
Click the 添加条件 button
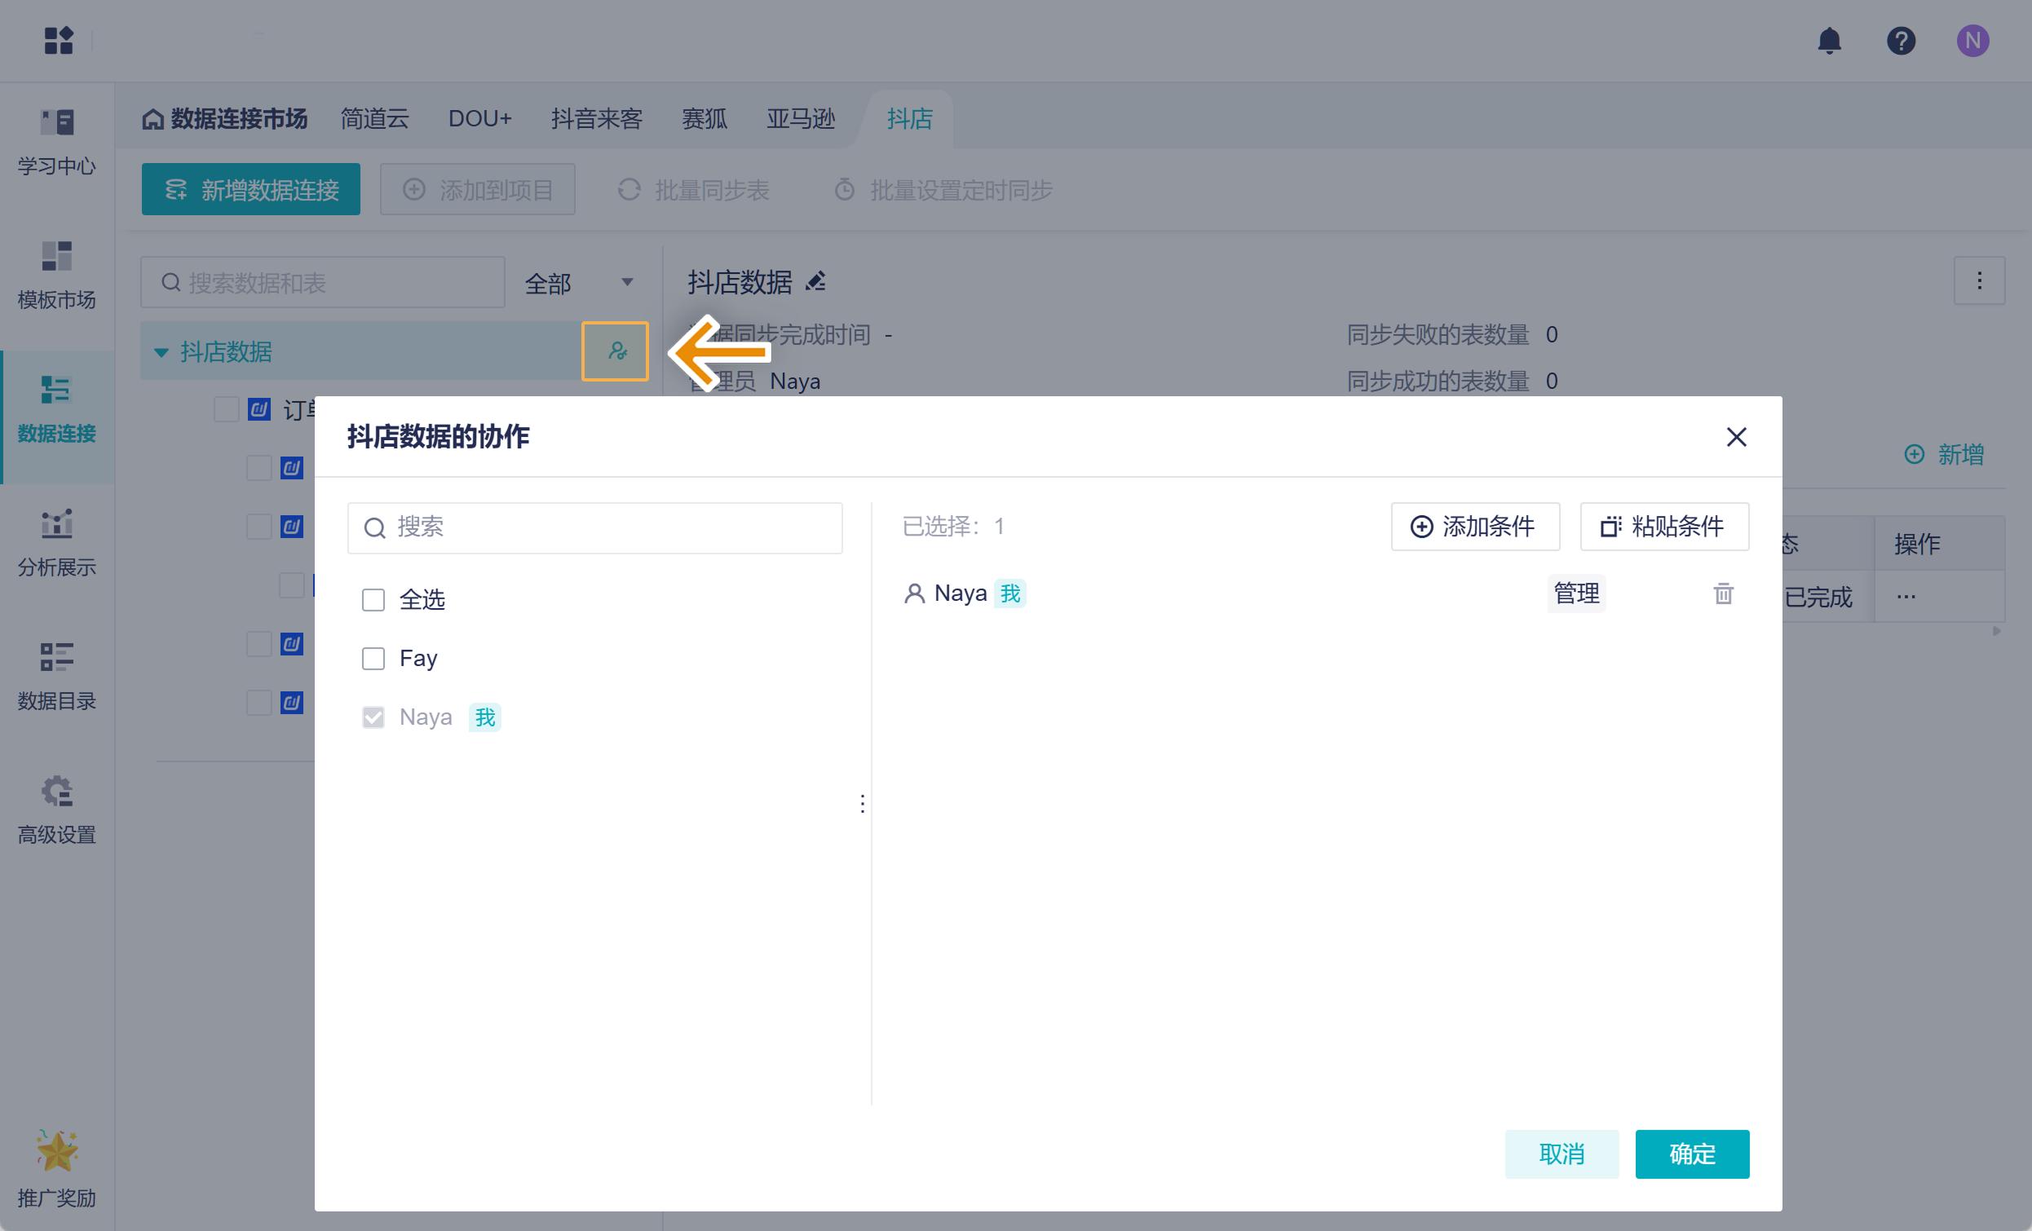coord(1474,526)
